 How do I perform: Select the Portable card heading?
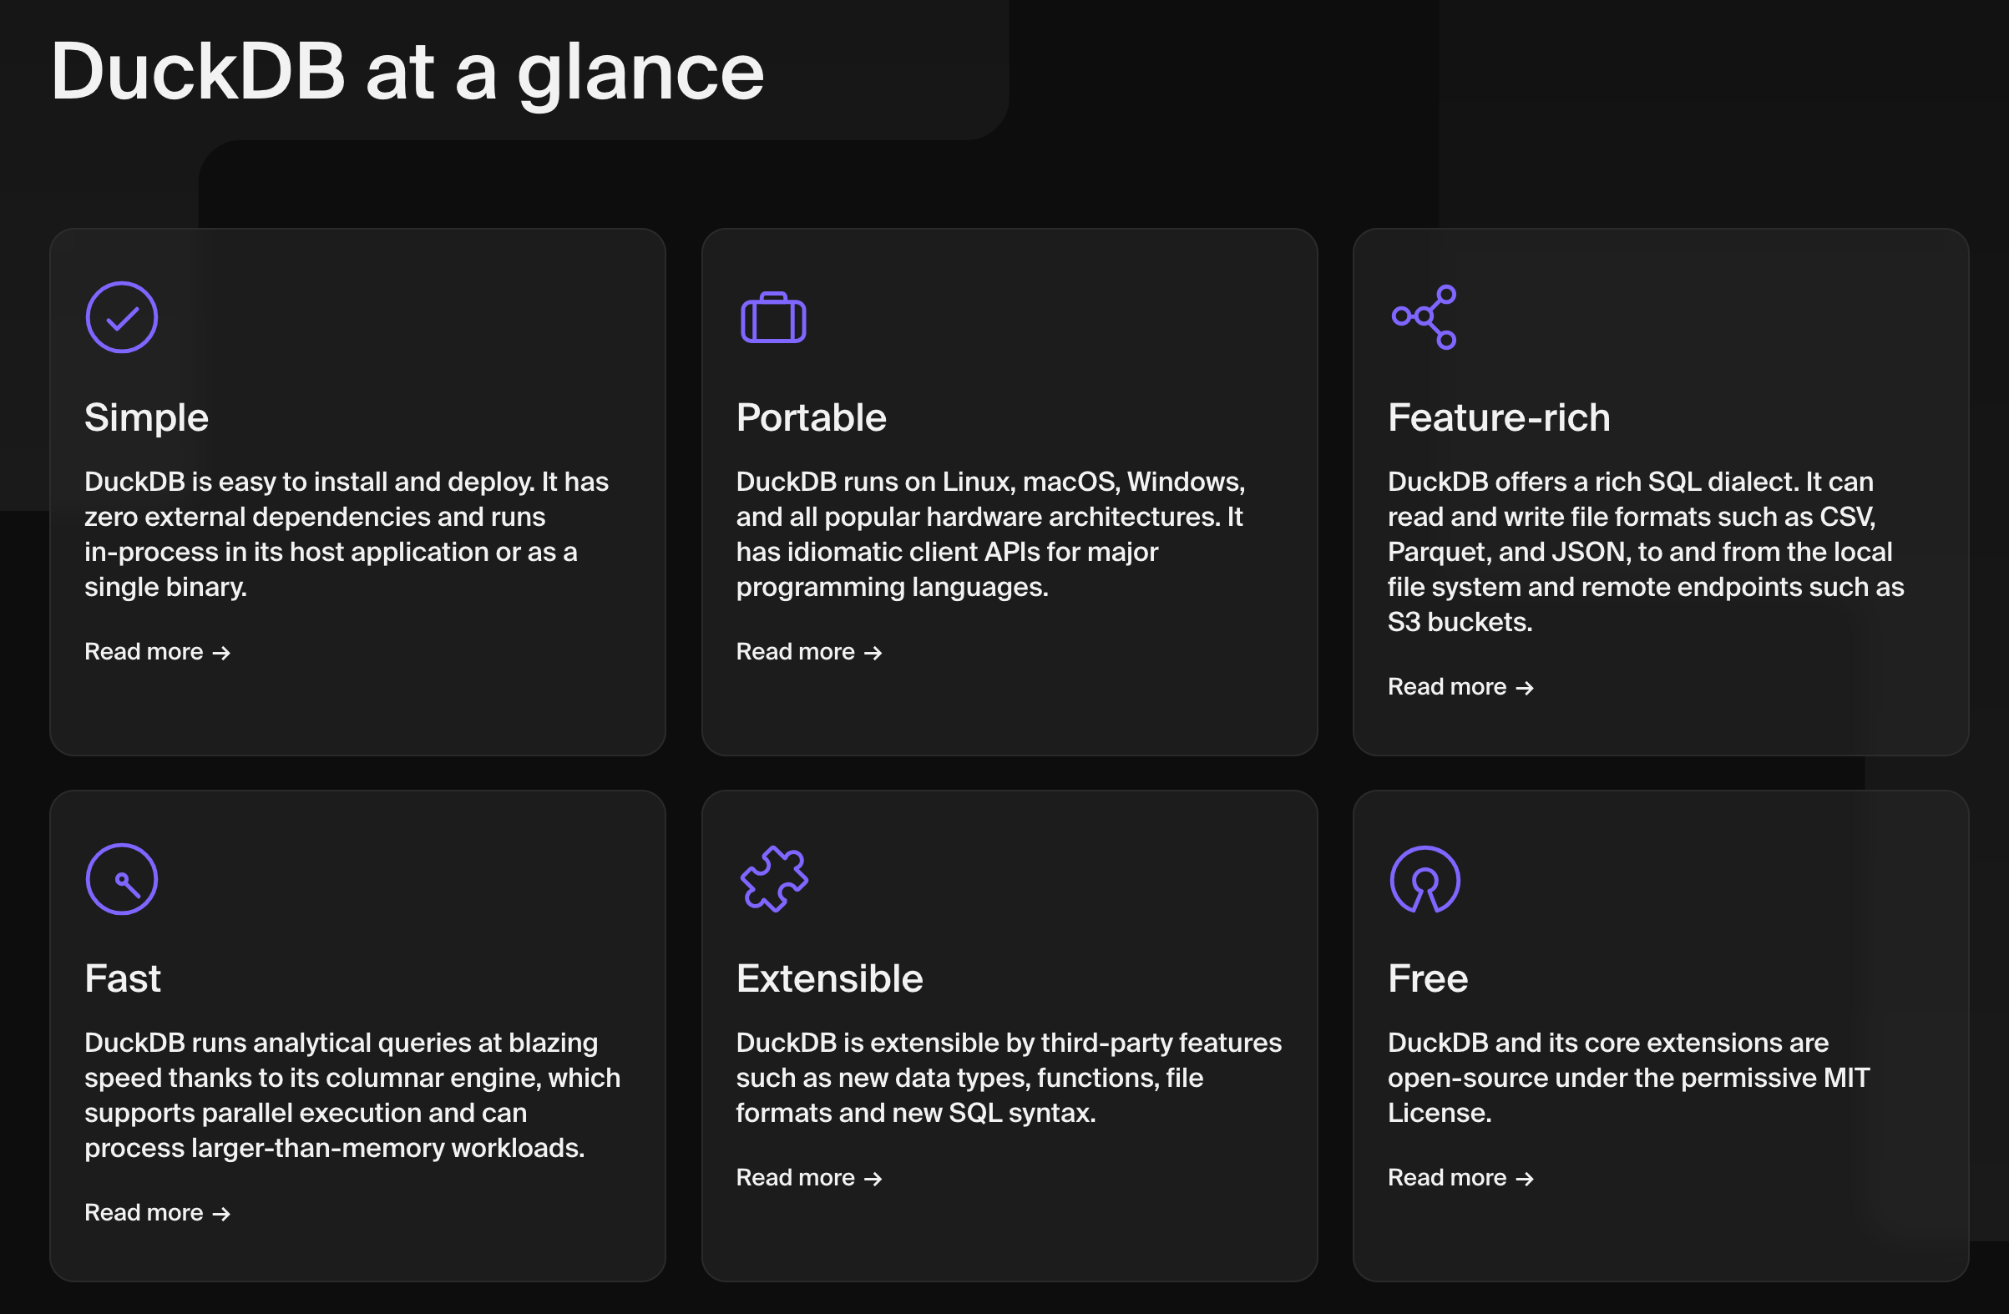[811, 417]
